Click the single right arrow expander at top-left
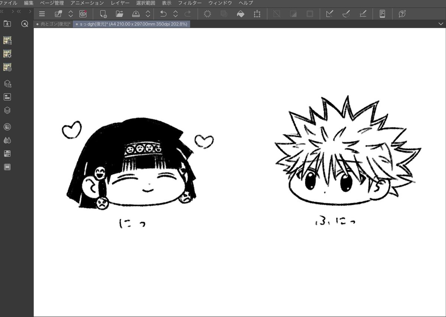This screenshot has width=446, height=317. (13, 11)
